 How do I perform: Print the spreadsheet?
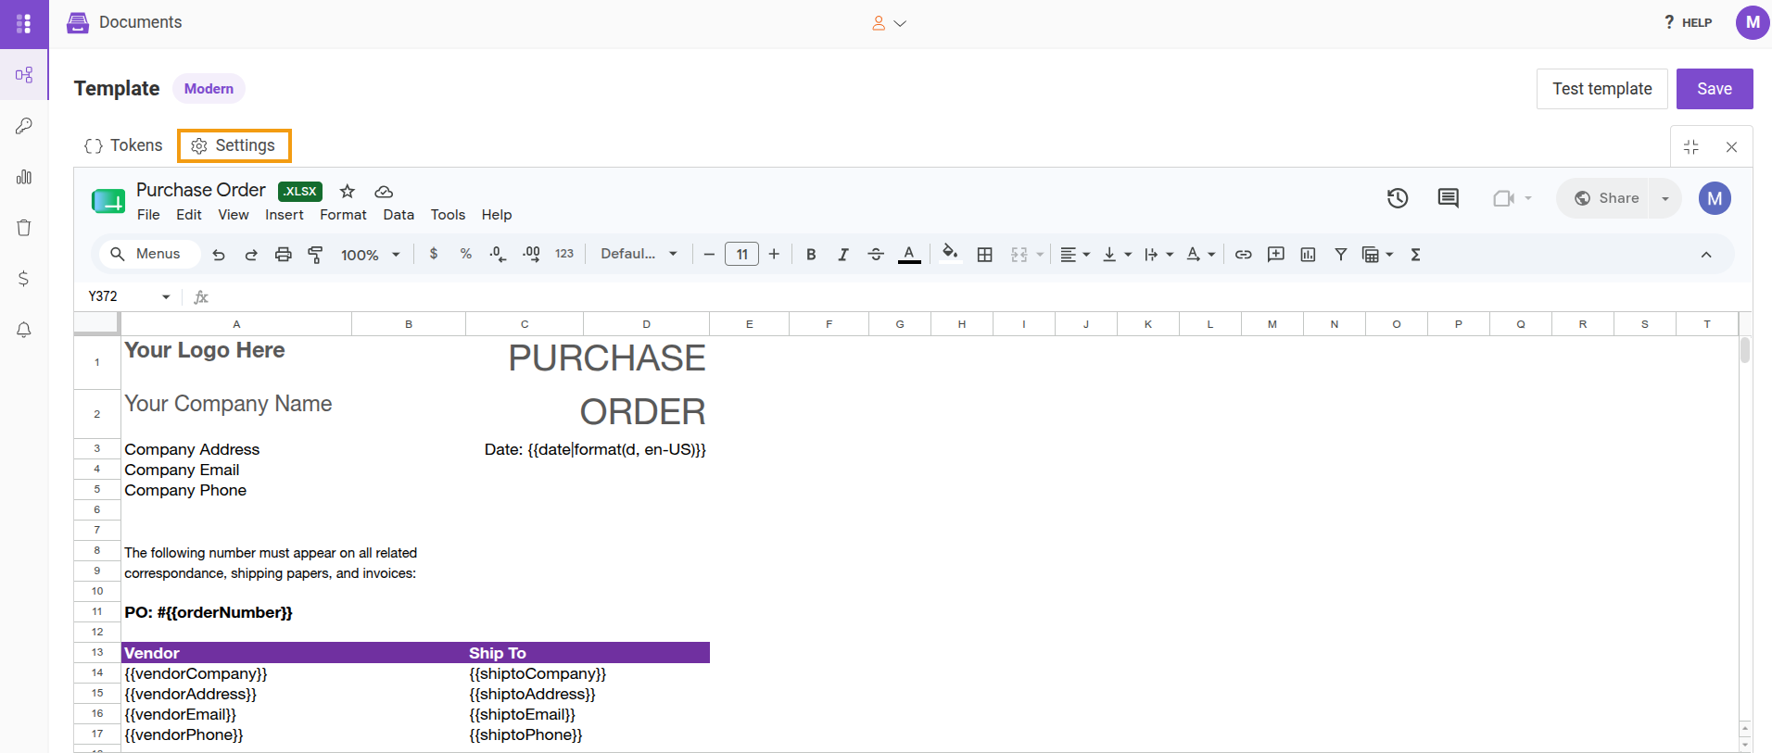[284, 255]
